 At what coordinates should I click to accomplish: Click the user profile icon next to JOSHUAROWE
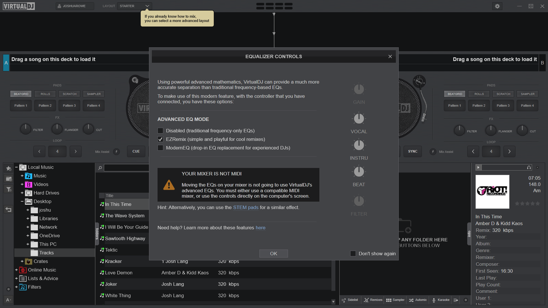(59, 6)
